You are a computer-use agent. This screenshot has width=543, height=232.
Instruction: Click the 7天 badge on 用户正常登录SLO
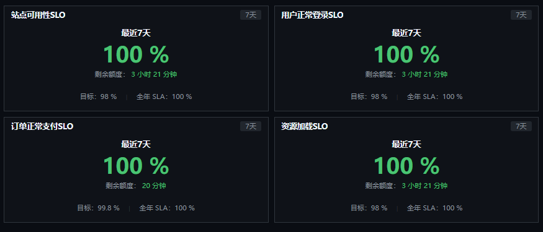tap(521, 15)
